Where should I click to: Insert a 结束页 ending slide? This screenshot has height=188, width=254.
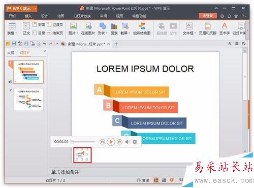55,33
